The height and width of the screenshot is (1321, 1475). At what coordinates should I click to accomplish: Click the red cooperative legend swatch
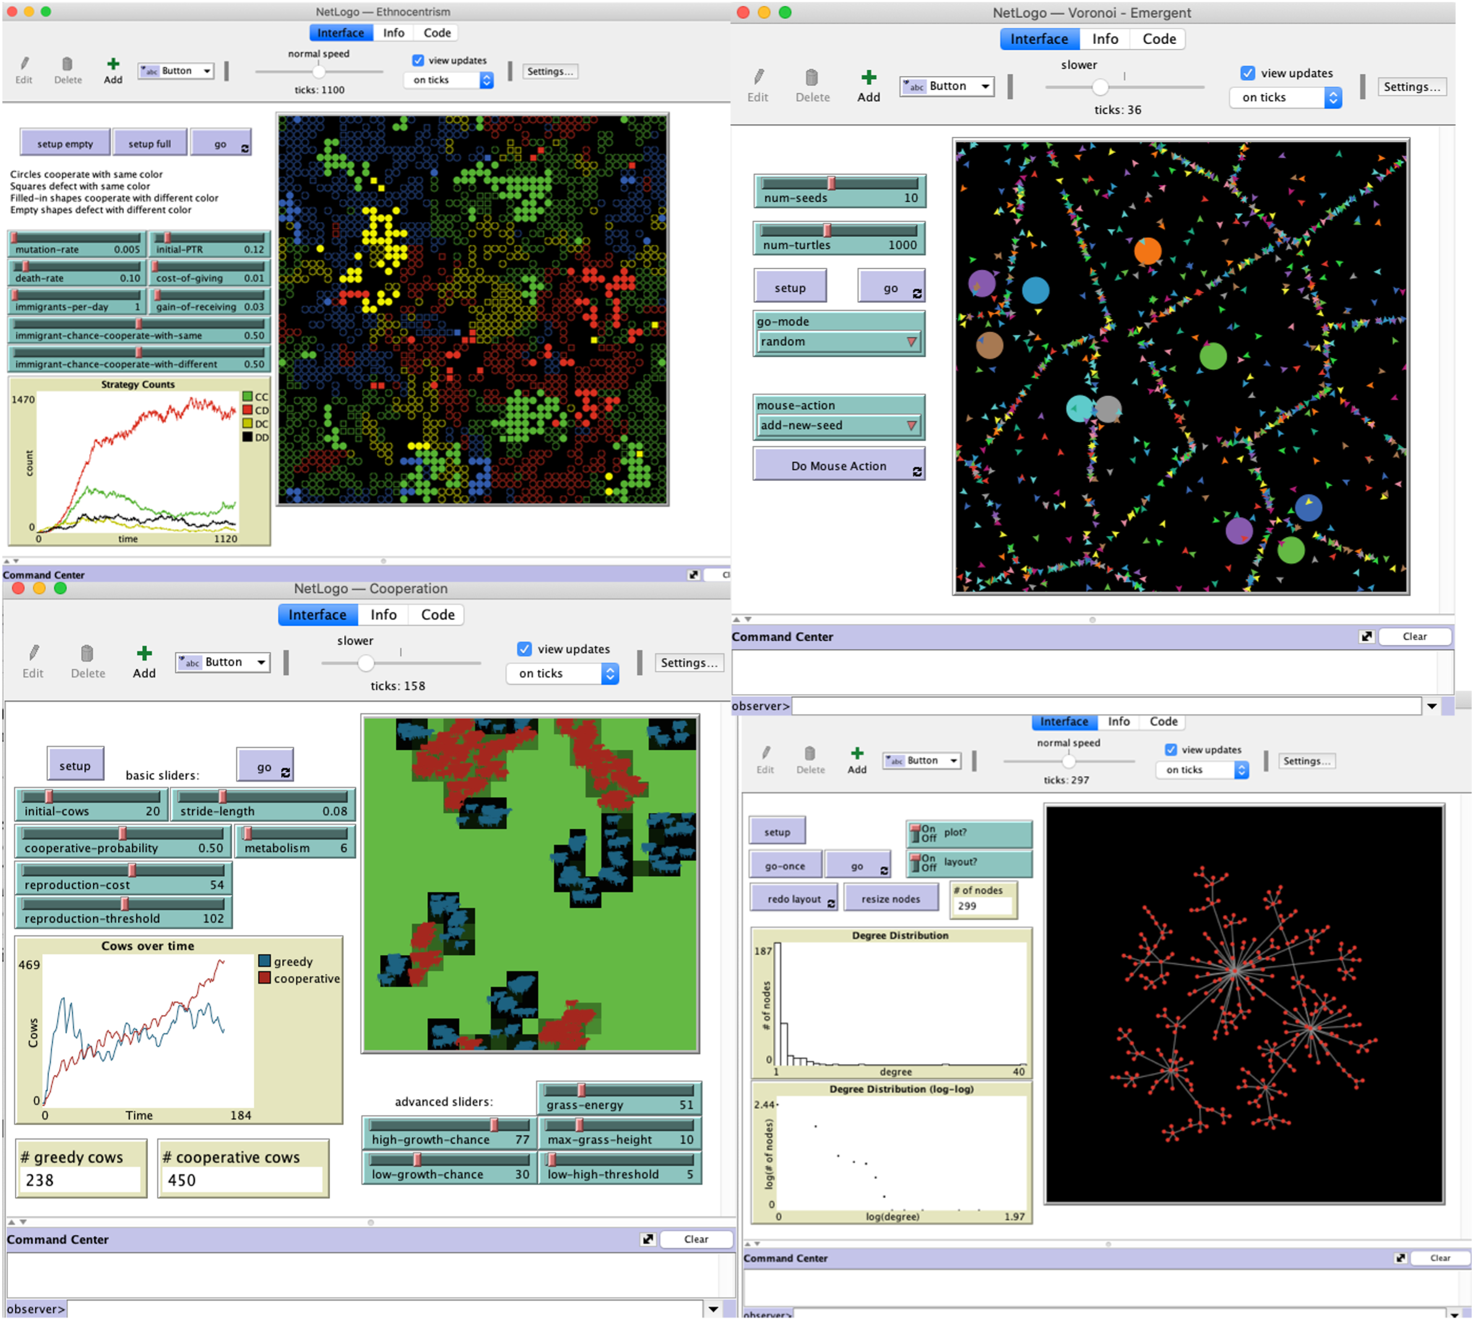pos(264,978)
